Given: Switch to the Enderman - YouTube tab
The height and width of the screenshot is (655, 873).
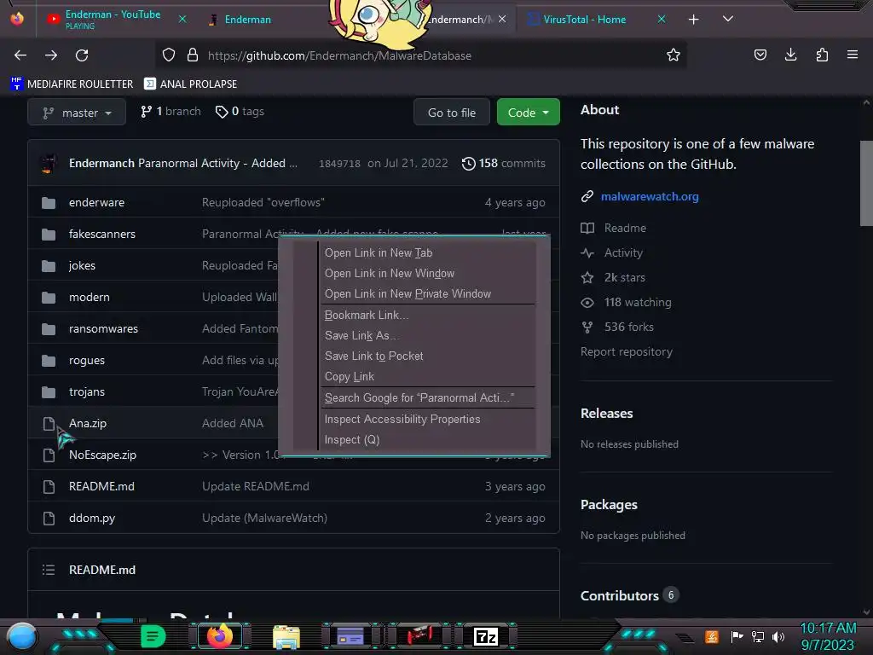Looking at the screenshot, I should (x=113, y=19).
